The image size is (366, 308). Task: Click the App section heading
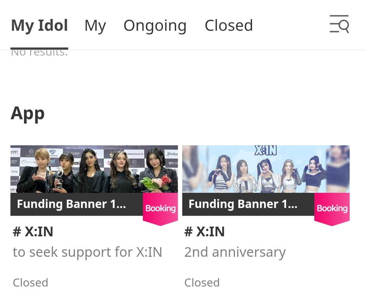28,114
